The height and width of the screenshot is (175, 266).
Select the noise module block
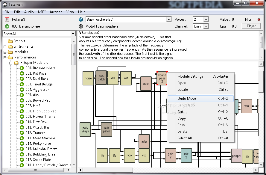pos(88,78)
